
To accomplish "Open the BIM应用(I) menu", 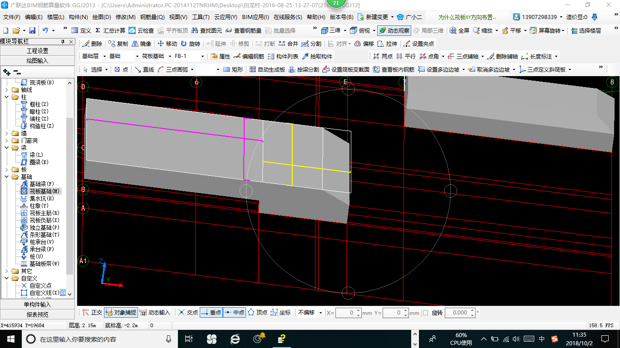I will click(256, 17).
